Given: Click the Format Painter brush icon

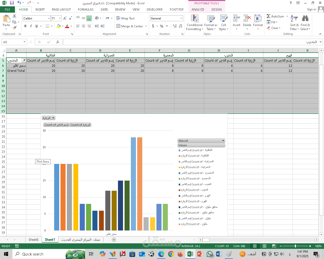Looking at the screenshot, I should 14,28.
